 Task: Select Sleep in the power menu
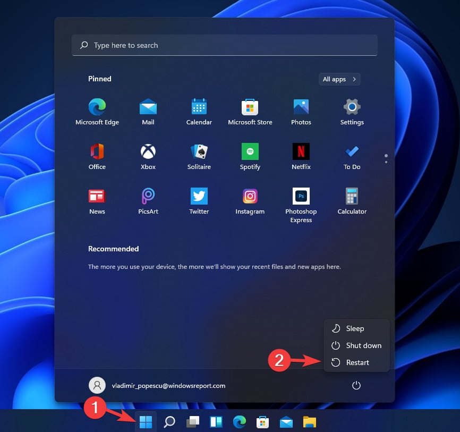coord(356,328)
